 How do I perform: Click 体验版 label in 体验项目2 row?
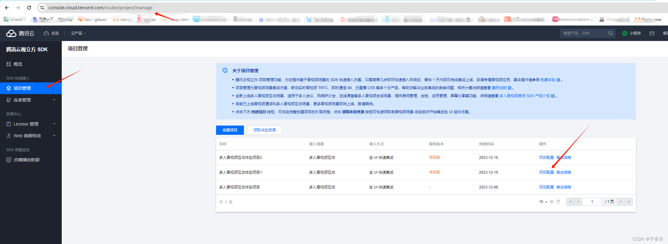tap(435, 157)
